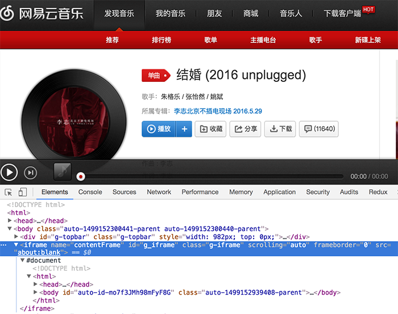Viewport: 398px width, 314px height.
Task: Open album link 李志北京不插电现场 2016.5.29
Action: pos(218,111)
